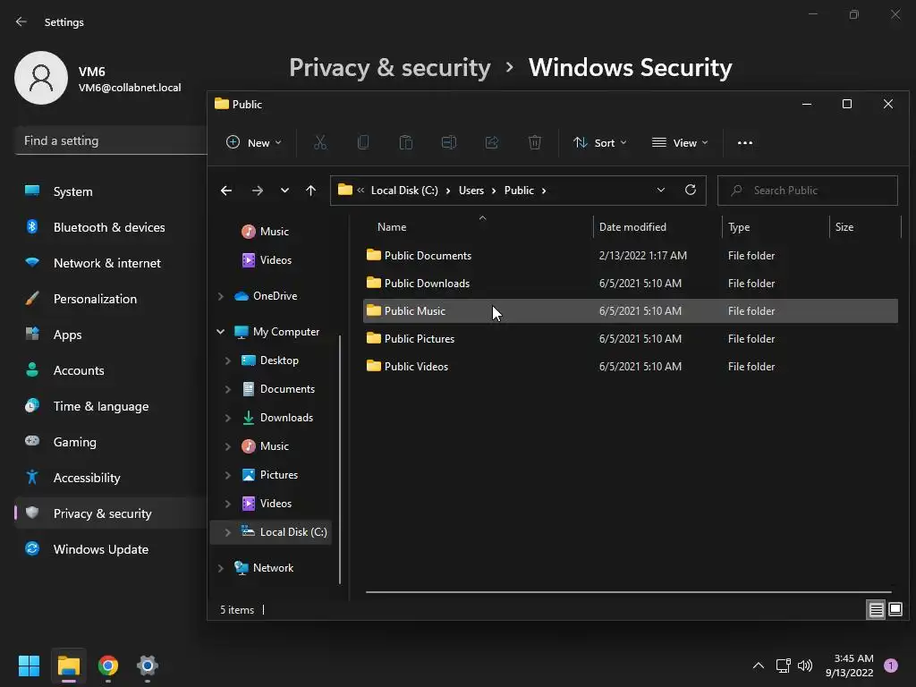Select the Public Downloads folder

tap(631, 284)
